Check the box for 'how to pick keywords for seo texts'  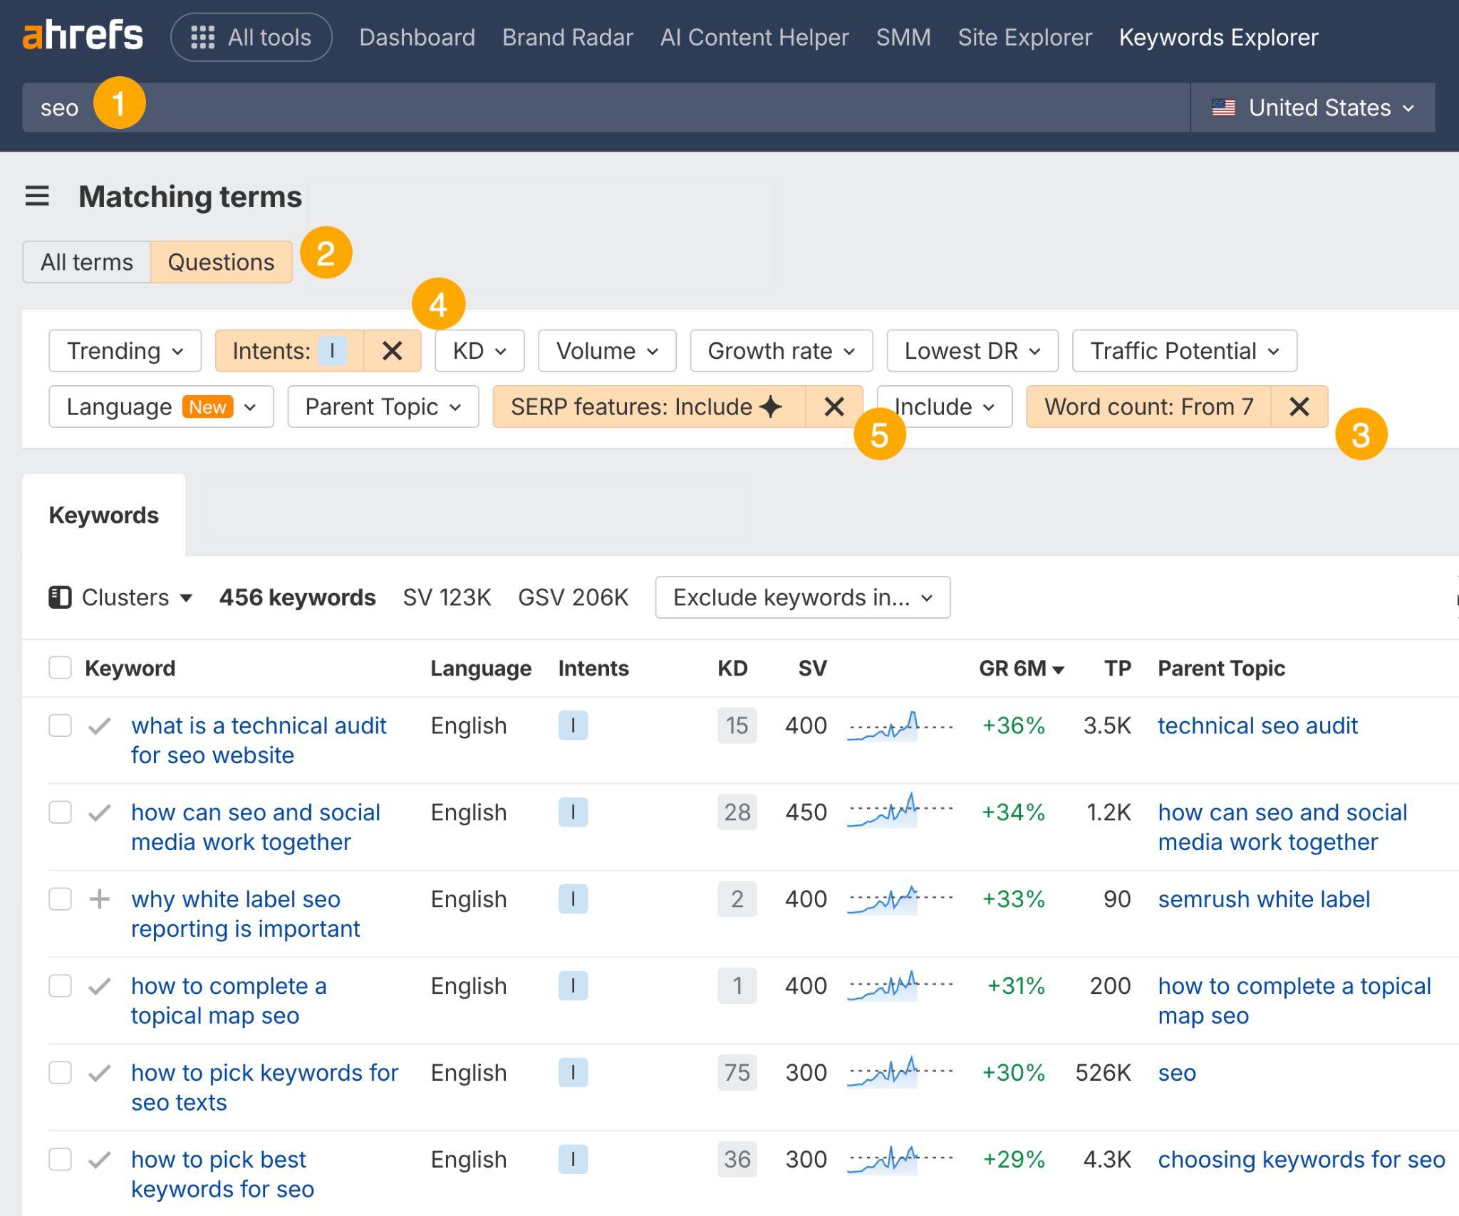click(x=60, y=1073)
